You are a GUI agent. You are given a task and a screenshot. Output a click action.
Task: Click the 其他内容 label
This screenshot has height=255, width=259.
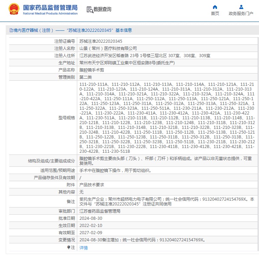pos(67,192)
